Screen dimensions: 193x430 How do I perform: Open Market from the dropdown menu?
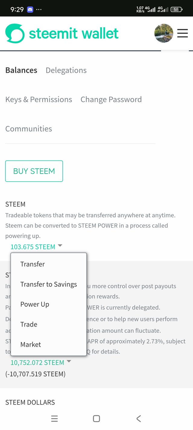tap(31, 344)
